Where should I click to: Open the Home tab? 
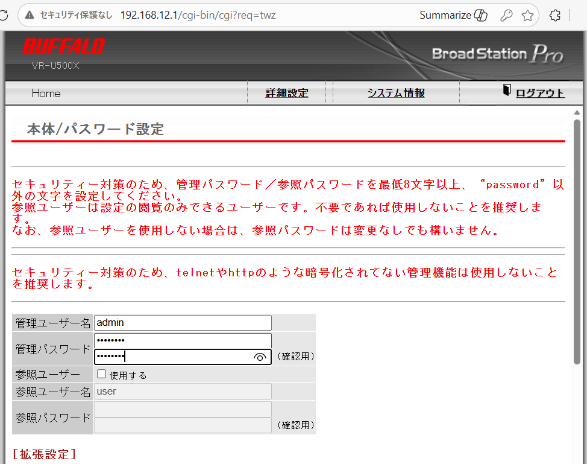click(46, 93)
